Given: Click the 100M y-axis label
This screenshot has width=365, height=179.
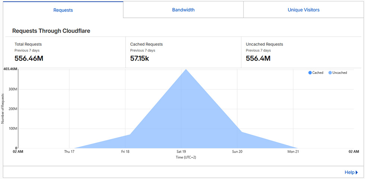Looking at the screenshot, I should coord(13,128).
